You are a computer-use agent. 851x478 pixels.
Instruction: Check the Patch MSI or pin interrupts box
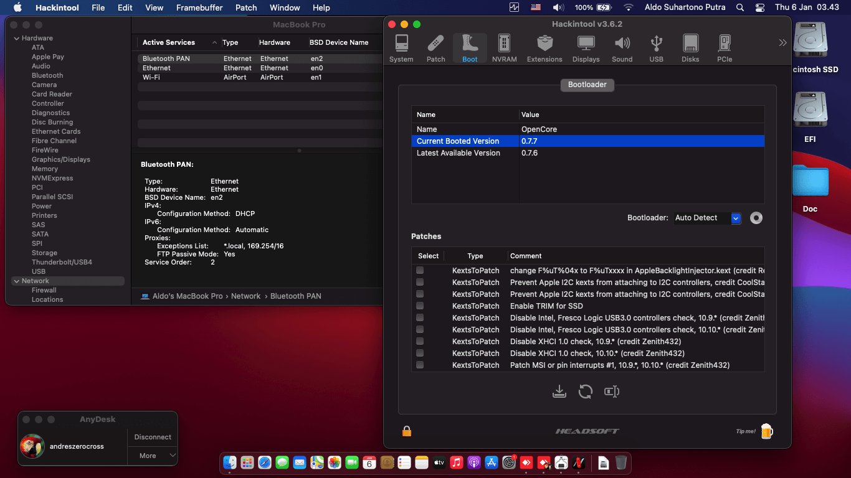pyautogui.click(x=420, y=365)
